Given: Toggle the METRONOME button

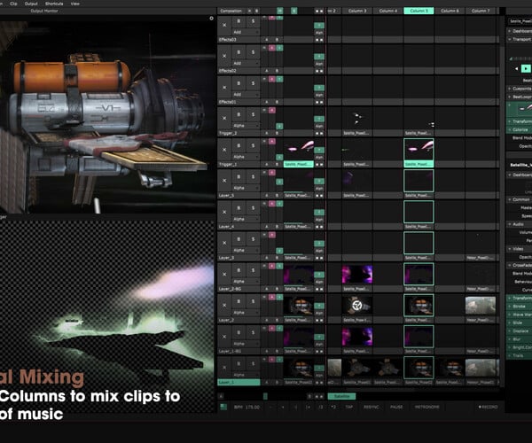Looking at the screenshot, I should (427, 407).
